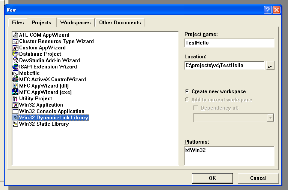Click the ISAPI Extension Wizard globe icon

click(x=15, y=67)
